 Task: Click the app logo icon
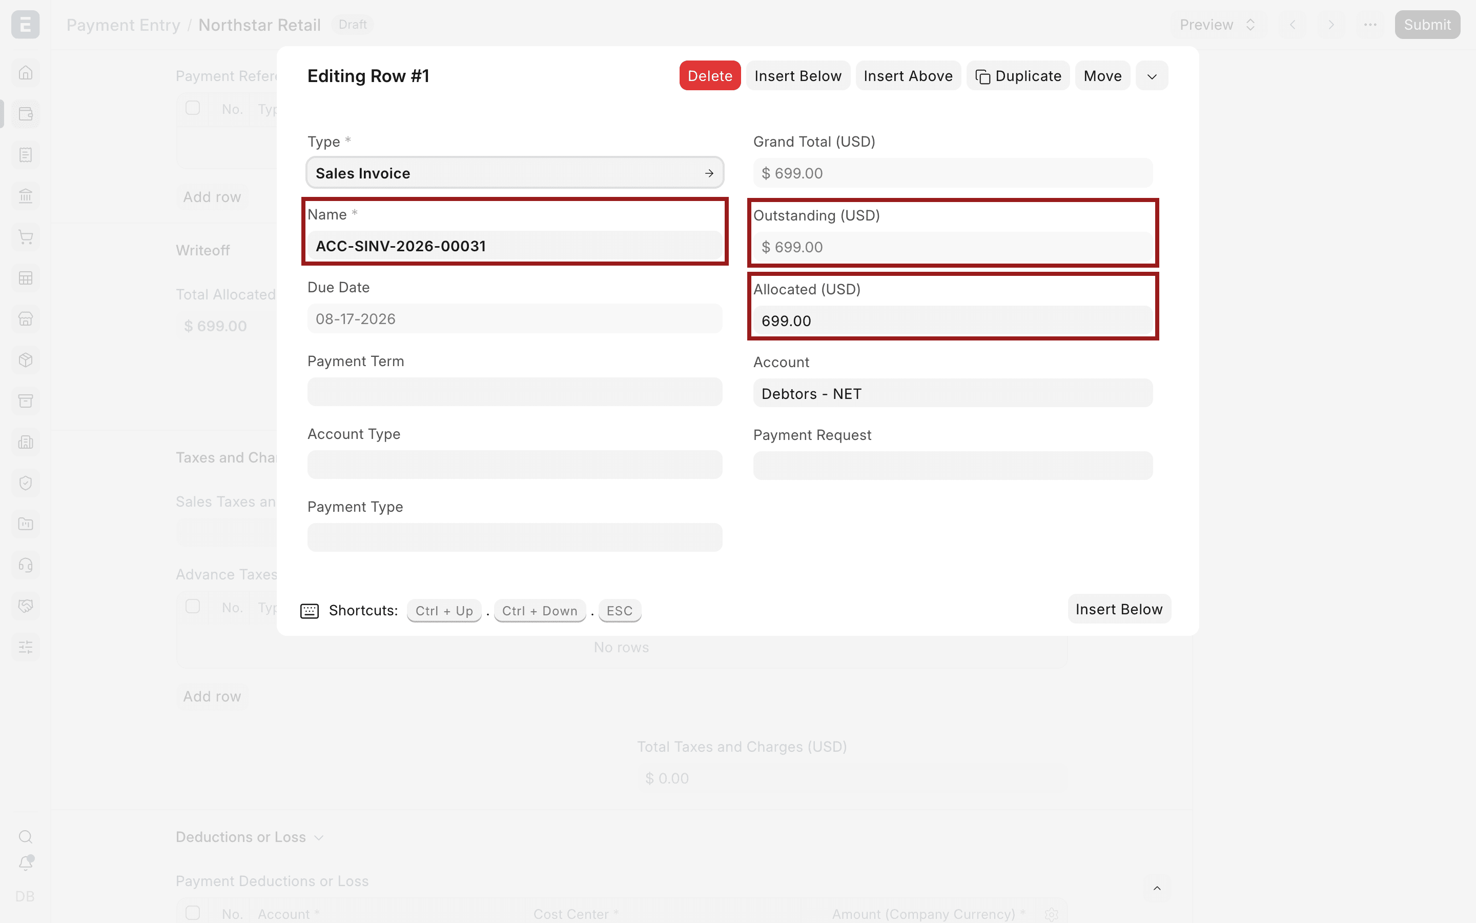point(26,25)
